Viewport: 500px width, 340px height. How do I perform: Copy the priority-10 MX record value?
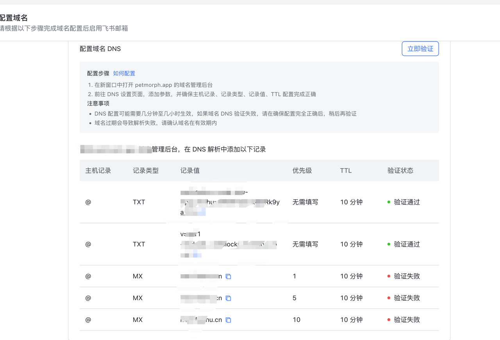[228, 320]
